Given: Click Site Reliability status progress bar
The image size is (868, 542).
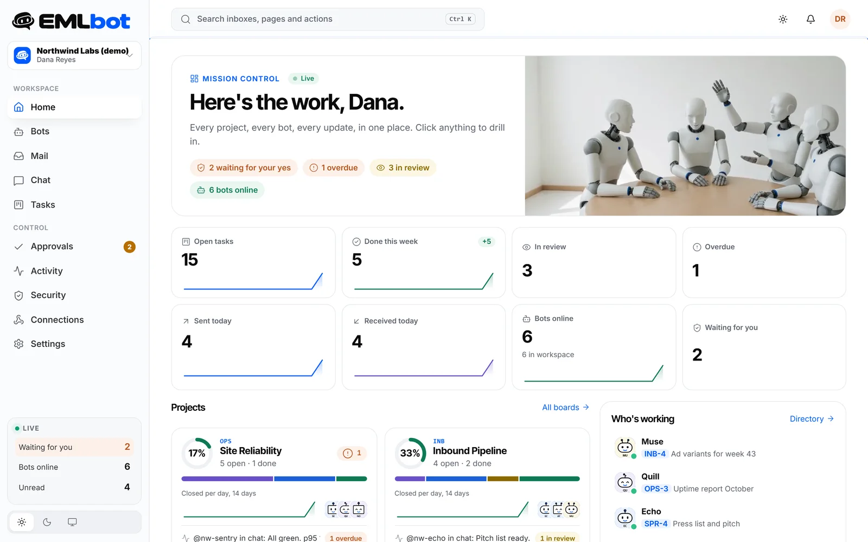Looking at the screenshot, I should (x=274, y=479).
